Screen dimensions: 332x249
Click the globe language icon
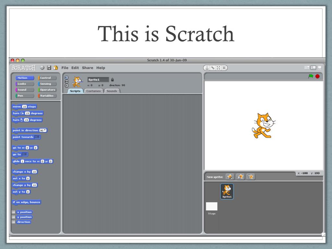(42, 68)
